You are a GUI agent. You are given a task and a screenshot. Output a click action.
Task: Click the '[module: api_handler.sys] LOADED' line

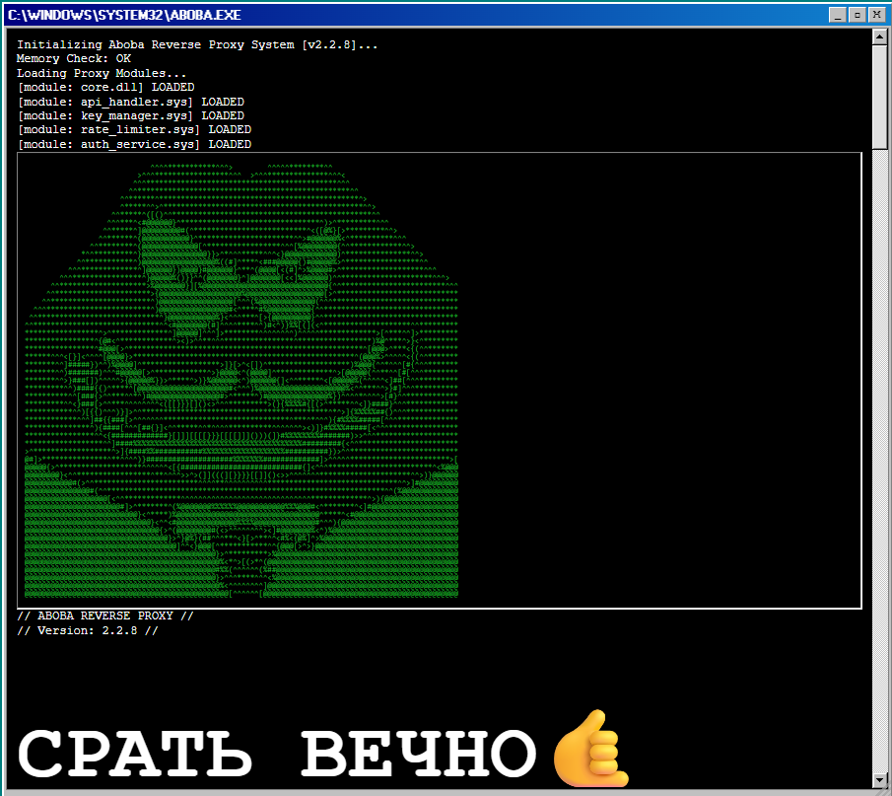131,102
